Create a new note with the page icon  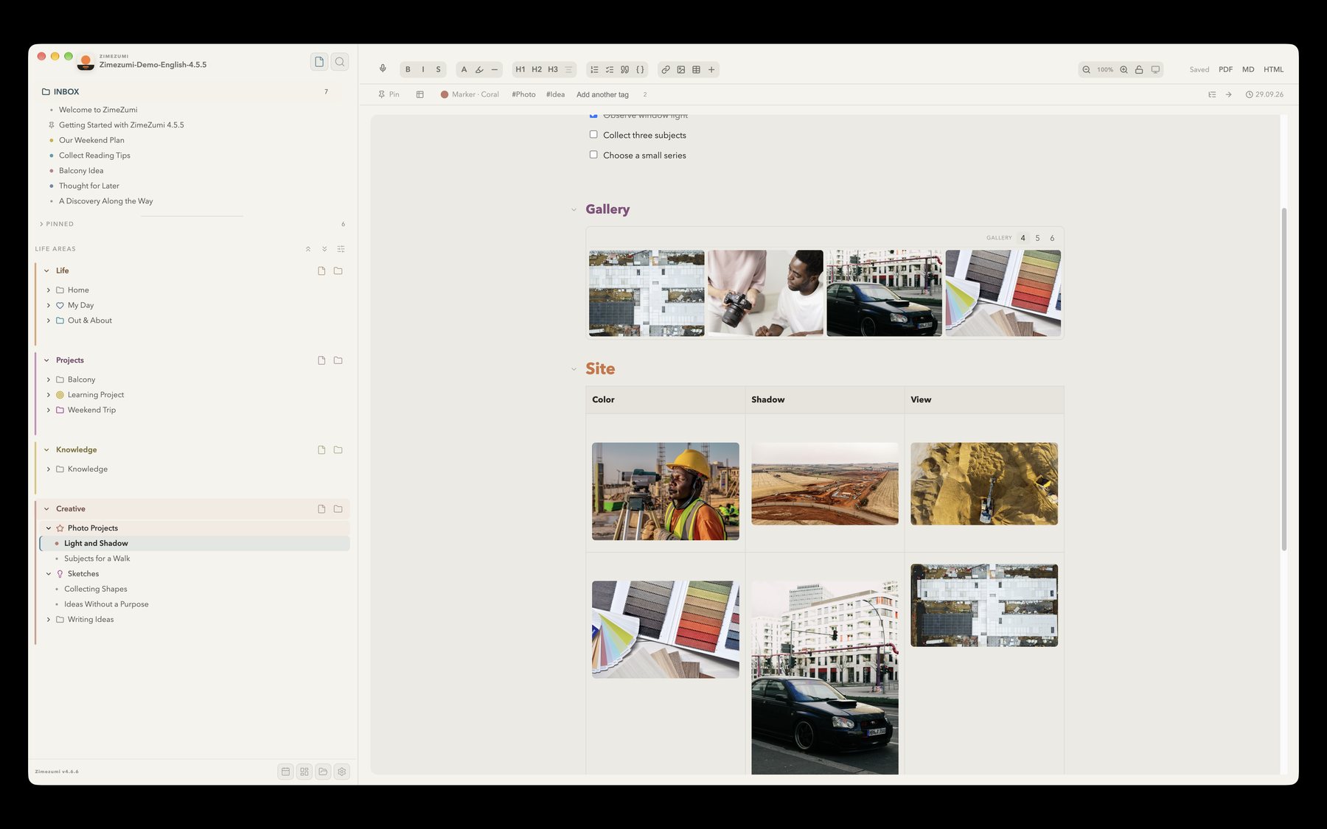[319, 62]
